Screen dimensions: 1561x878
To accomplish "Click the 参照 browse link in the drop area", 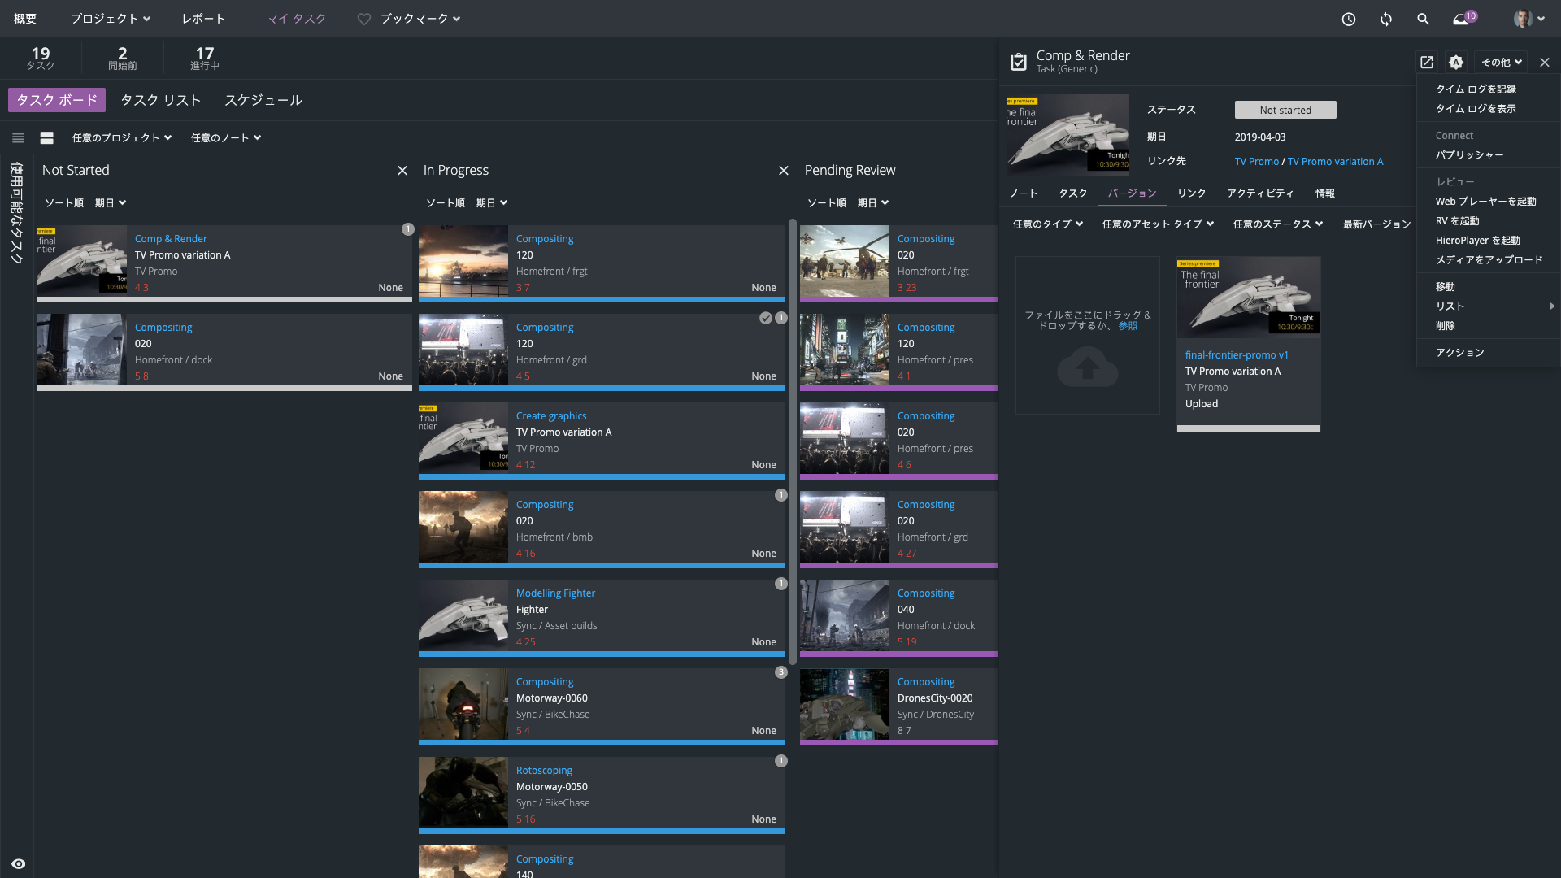I will click(1128, 326).
